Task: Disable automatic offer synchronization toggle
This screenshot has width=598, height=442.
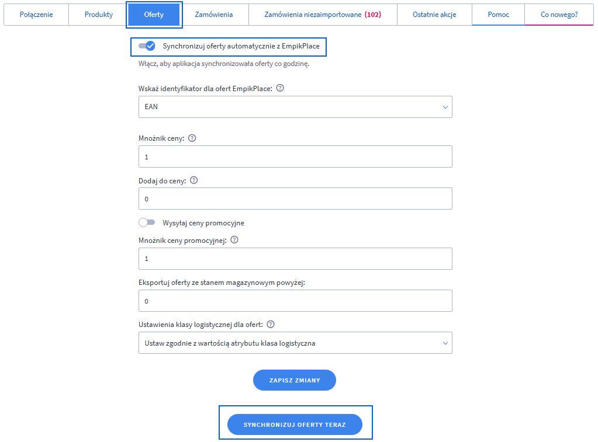Action: coord(147,46)
